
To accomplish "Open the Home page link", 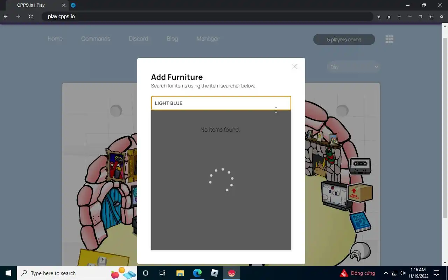I will pyautogui.click(x=55, y=39).
